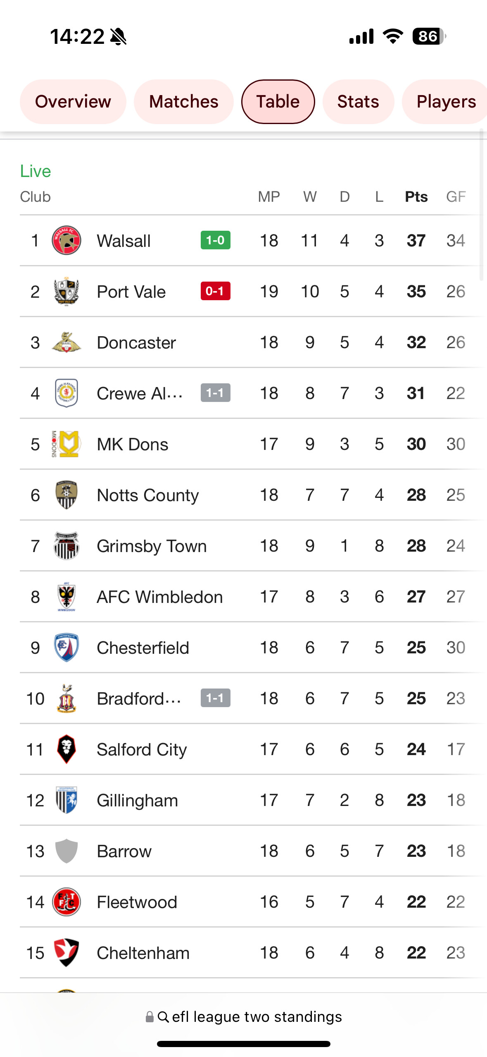This screenshot has width=487, height=1057.
Task: Tap the Cheltenham club crest
Action: pyautogui.click(x=66, y=952)
